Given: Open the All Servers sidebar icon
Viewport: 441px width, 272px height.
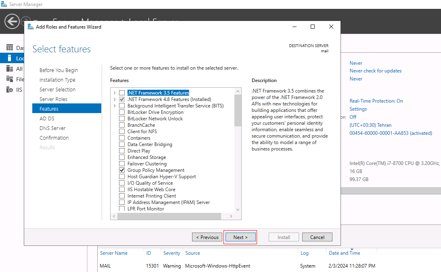Looking at the screenshot, I should point(10,69).
